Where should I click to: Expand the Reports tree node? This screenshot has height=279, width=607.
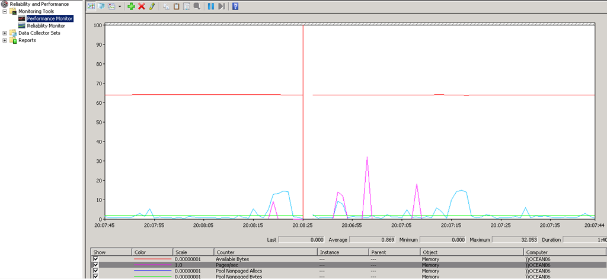[x=5, y=40]
